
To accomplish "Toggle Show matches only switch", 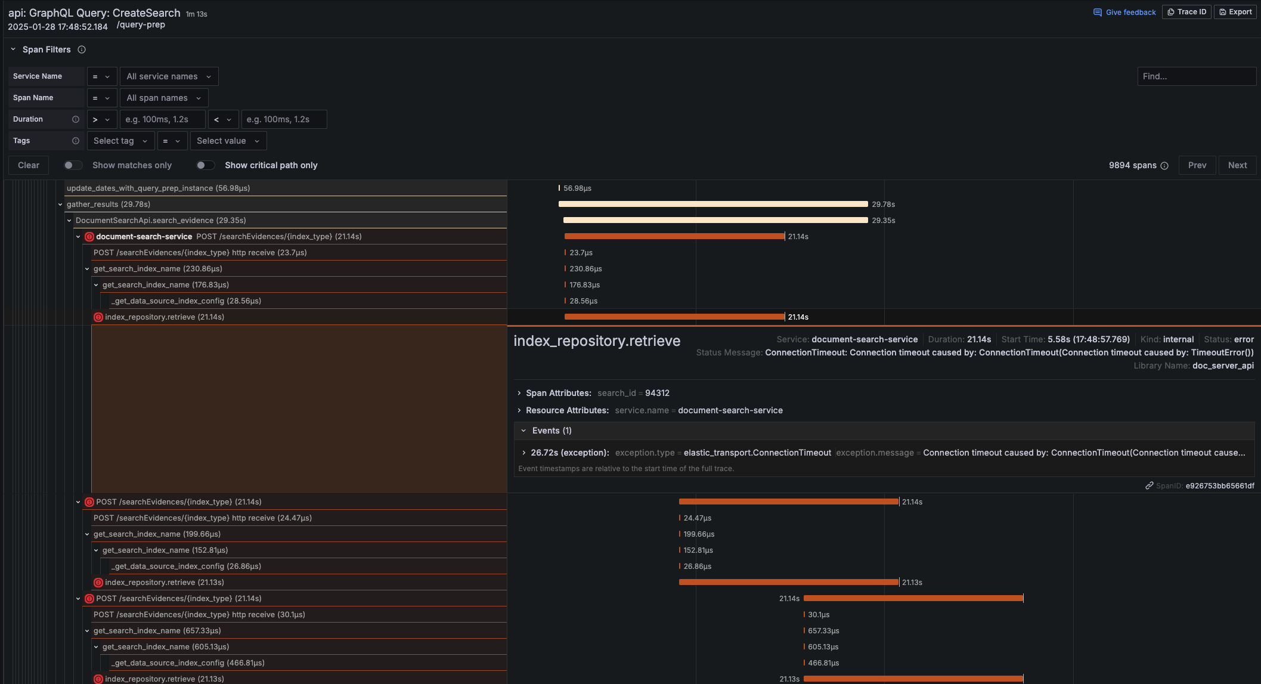I will pos(73,165).
